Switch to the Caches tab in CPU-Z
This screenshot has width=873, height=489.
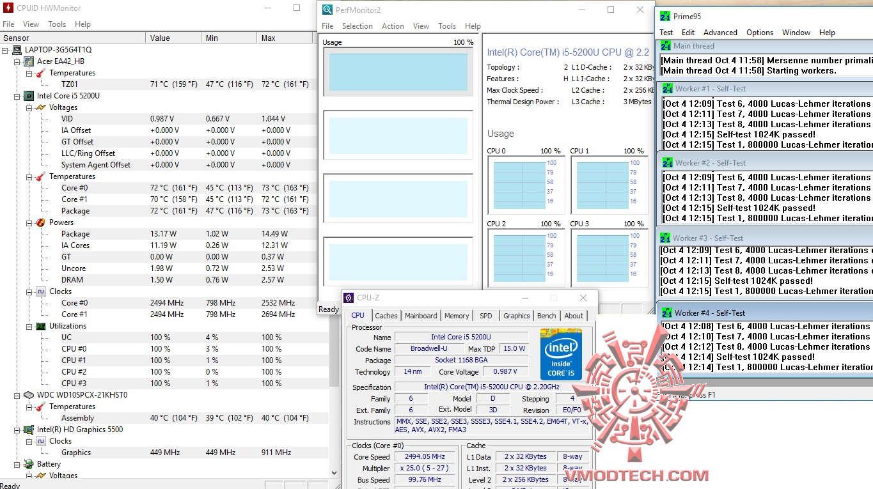tap(386, 316)
